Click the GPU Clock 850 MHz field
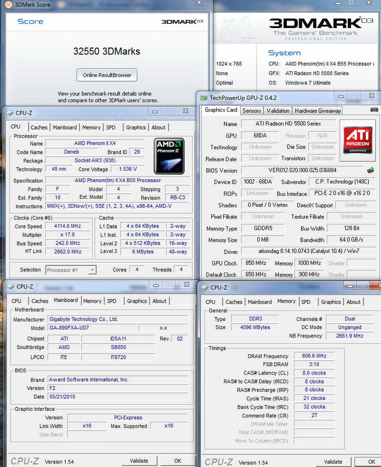Screen dimensions: 381x467 256,263
